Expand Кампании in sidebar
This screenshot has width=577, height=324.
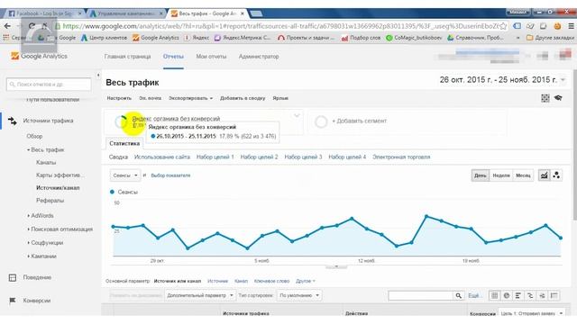coord(28,256)
